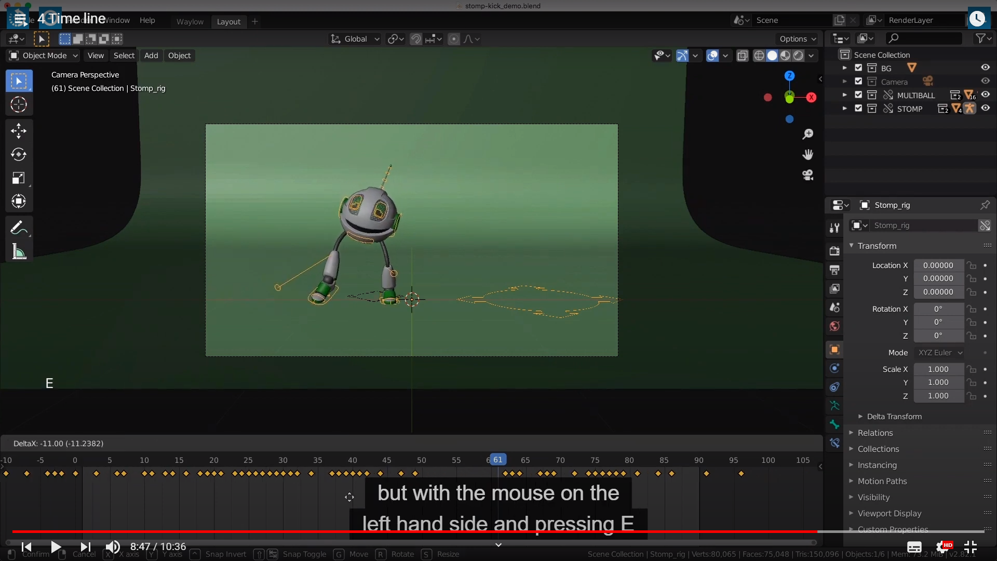Screen dimensions: 997x561
Task: Select the Rotate tool in toolbar
Action: (x=19, y=154)
